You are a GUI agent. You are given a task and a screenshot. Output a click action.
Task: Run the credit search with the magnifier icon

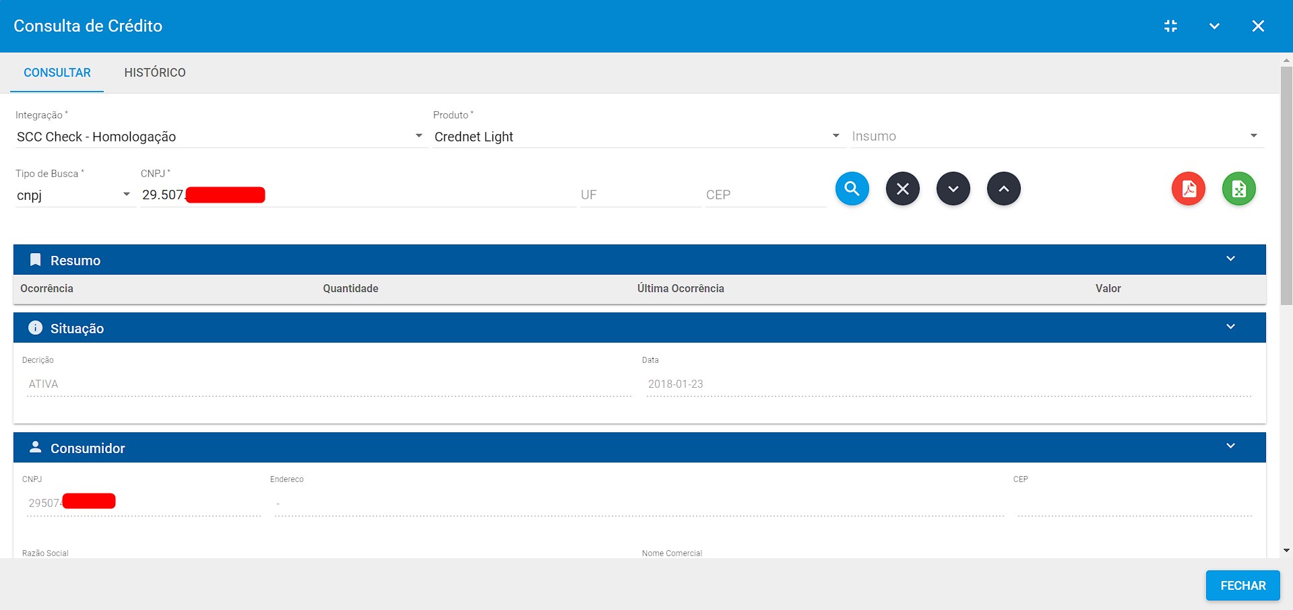coord(851,189)
